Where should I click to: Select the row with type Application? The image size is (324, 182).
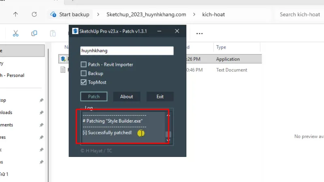[x=160, y=59]
